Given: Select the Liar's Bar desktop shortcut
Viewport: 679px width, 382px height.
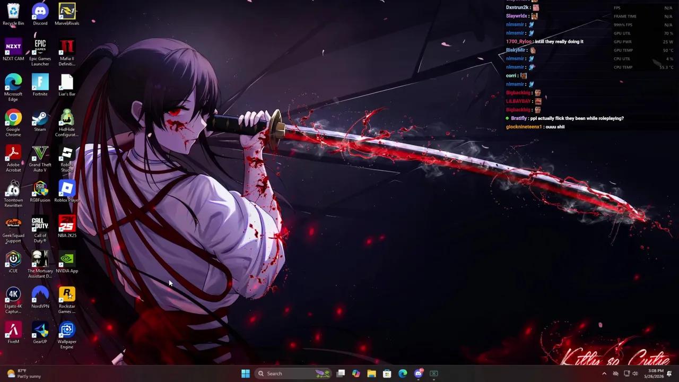Looking at the screenshot, I should (x=67, y=85).
